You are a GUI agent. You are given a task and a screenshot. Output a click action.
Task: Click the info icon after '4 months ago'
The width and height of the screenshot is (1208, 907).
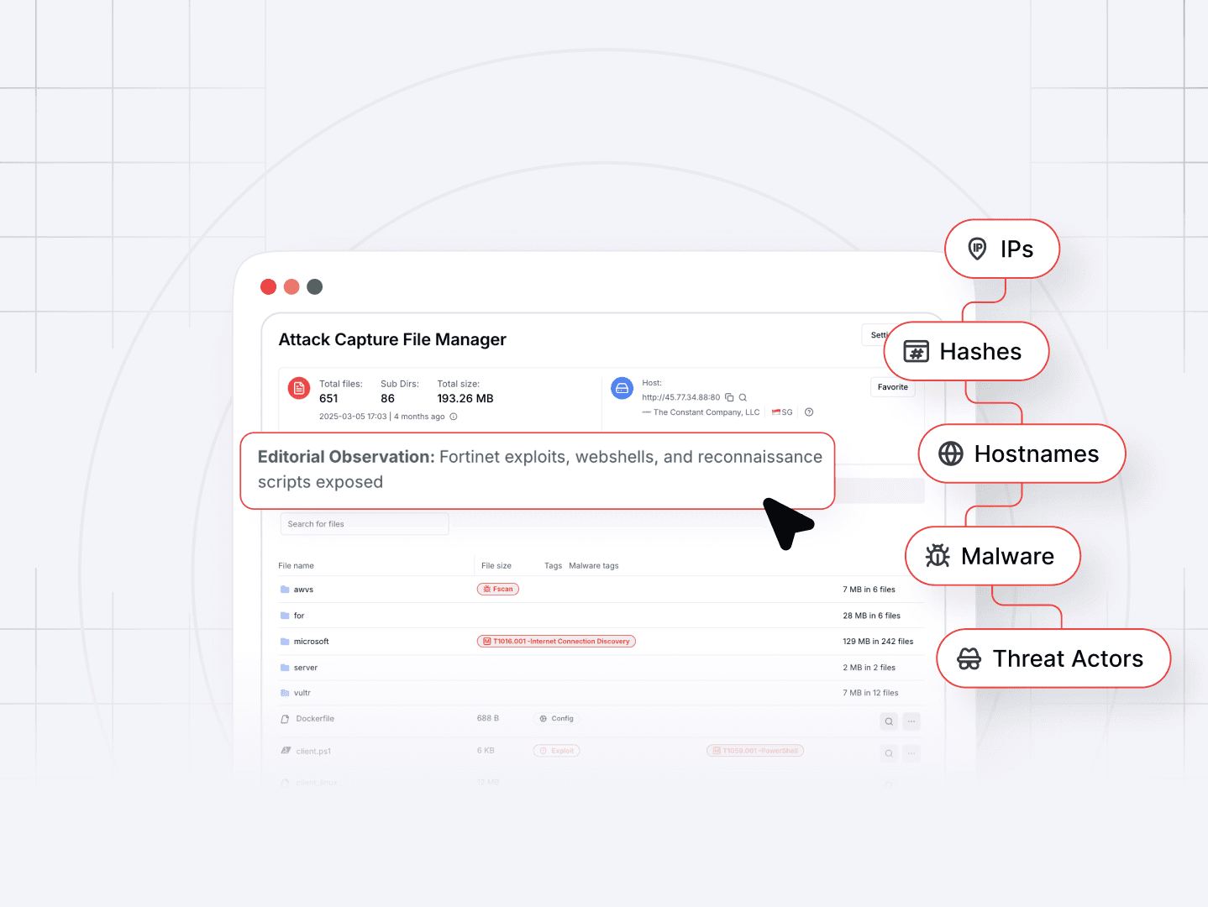(x=454, y=417)
